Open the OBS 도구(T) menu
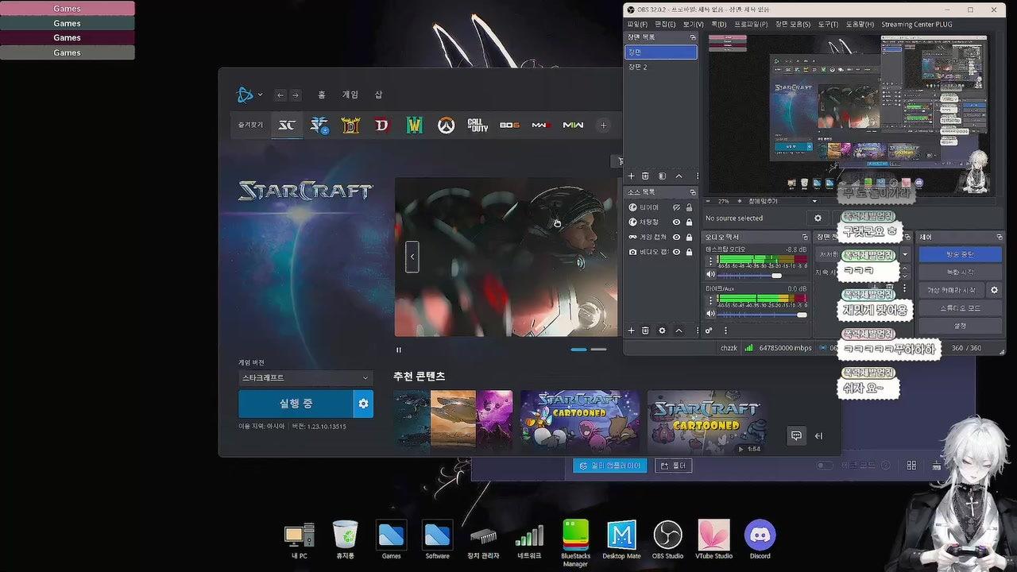Image resolution: width=1017 pixels, height=572 pixels. pyautogui.click(x=827, y=25)
